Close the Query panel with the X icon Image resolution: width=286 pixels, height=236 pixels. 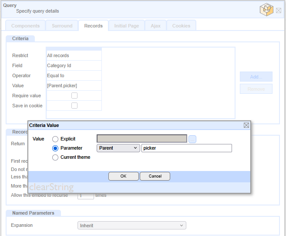pos(279,10)
